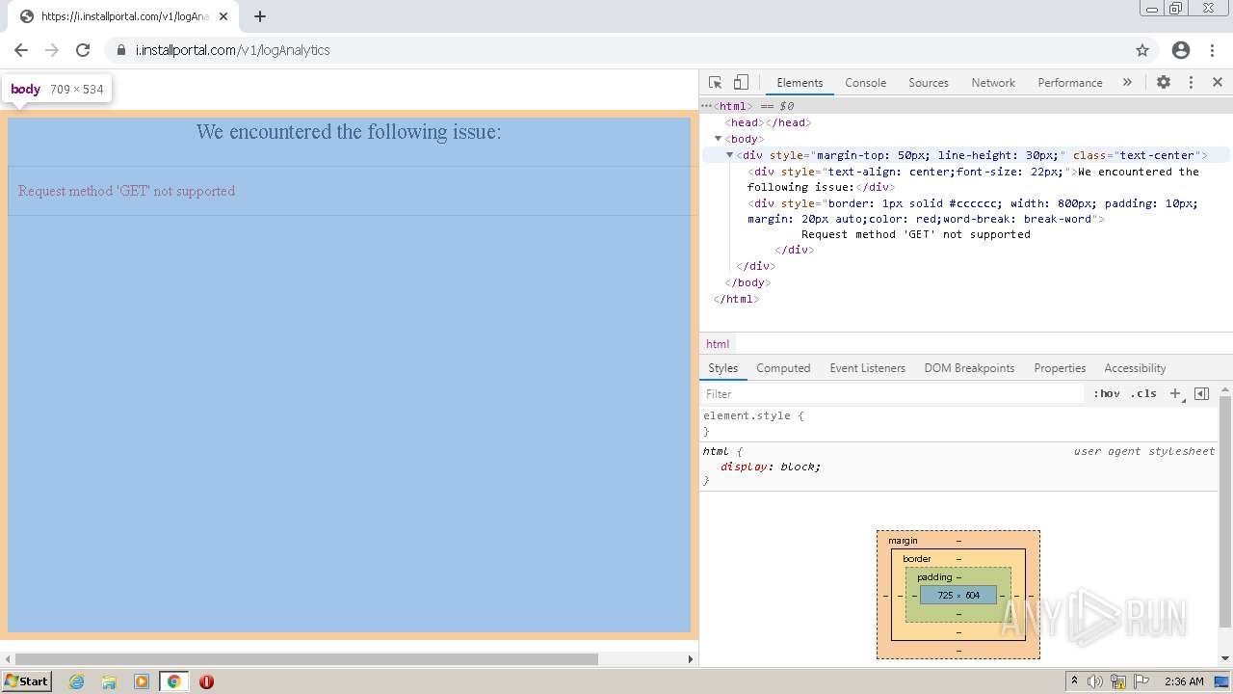Open the Chrome profile avatar
1233x694 pixels.
[x=1181, y=50]
